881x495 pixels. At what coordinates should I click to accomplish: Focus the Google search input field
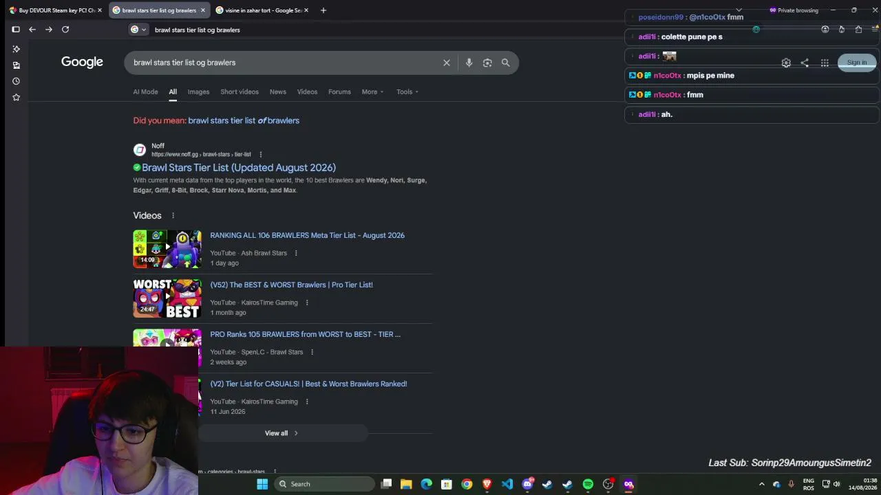(x=282, y=63)
